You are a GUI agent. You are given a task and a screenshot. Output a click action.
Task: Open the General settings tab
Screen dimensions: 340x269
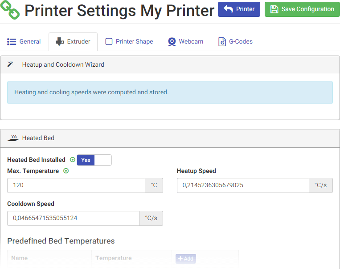[x=24, y=42]
